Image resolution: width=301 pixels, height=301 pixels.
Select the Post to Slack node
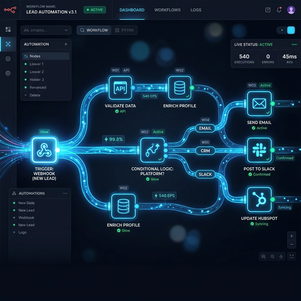click(259, 150)
